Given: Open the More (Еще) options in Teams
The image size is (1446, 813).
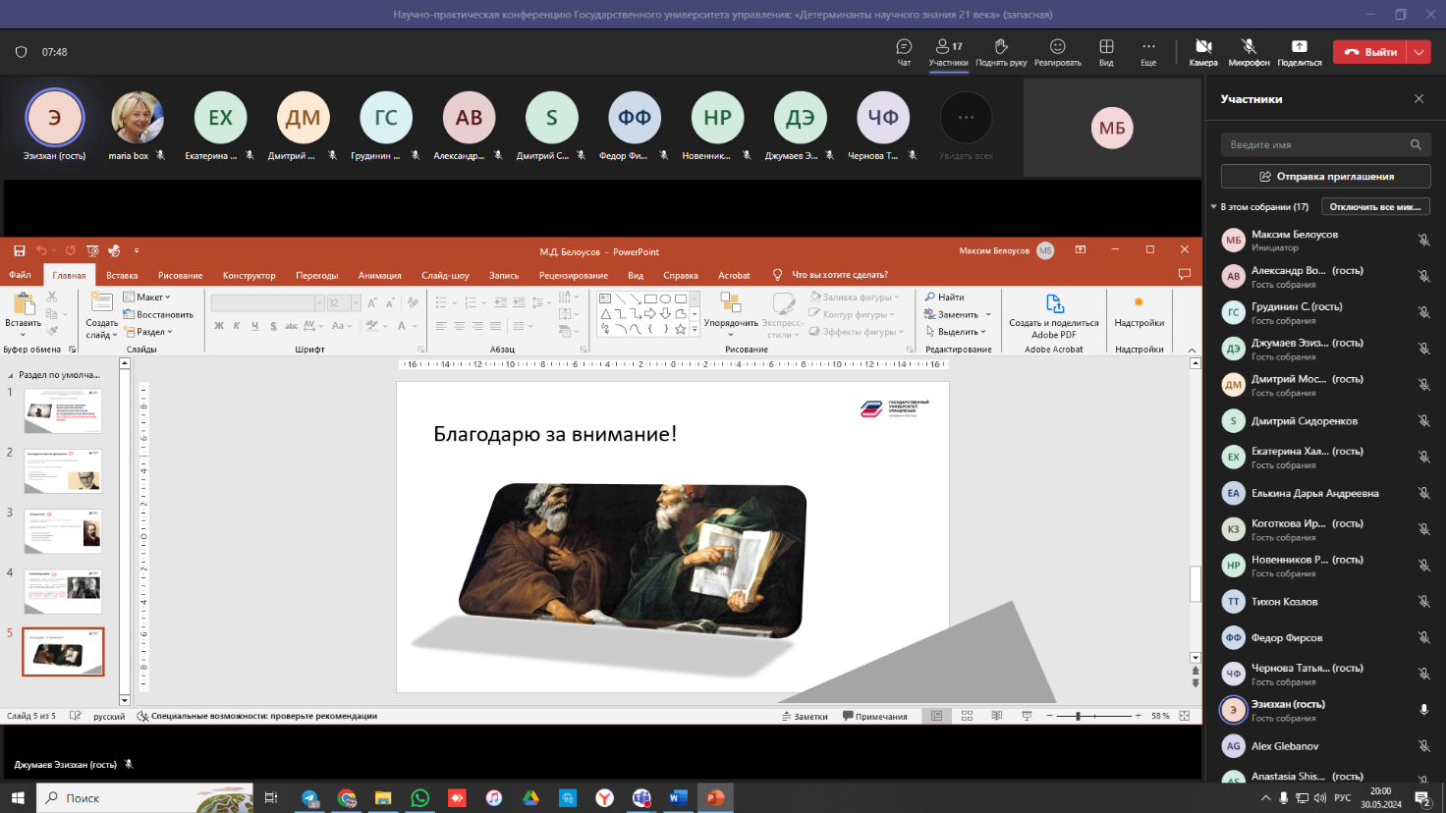Looking at the screenshot, I should 1148,52.
